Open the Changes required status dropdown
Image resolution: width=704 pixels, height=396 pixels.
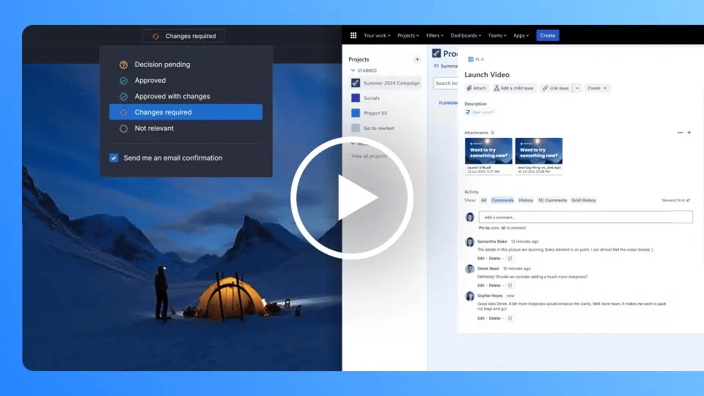point(183,36)
